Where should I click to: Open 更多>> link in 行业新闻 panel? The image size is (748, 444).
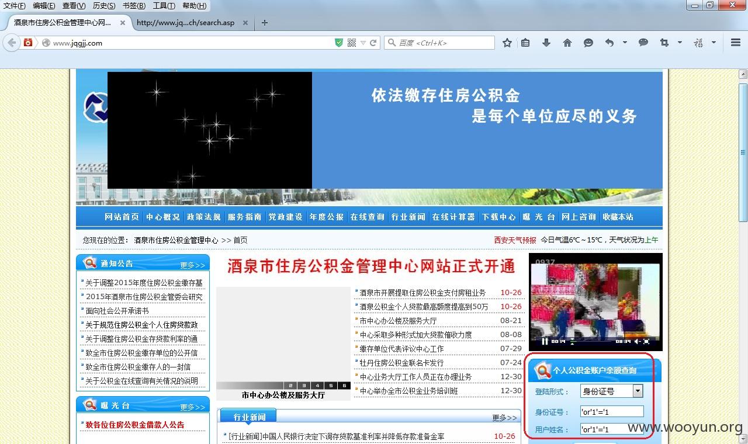click(505, 418)
